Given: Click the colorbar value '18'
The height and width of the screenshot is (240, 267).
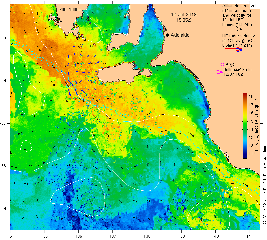Looking at the screenshot, I should [x=251, y=97].
